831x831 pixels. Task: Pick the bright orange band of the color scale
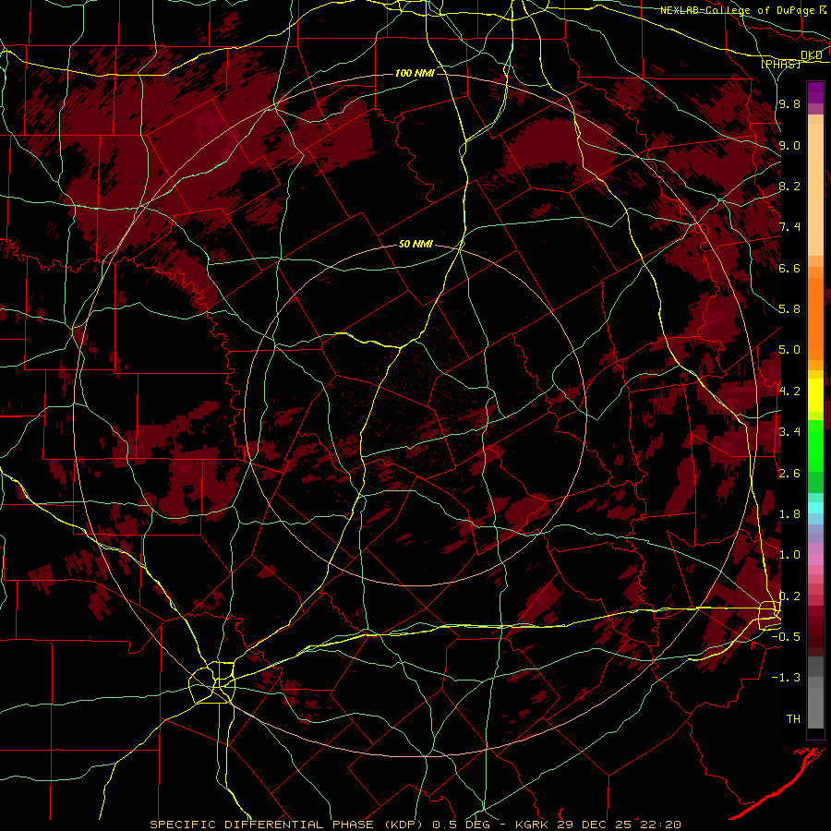pos(815,318)
